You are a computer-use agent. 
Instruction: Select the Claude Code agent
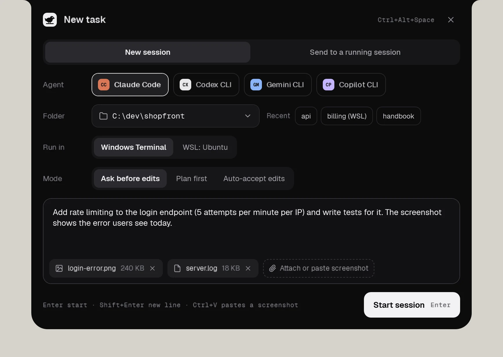130,85
